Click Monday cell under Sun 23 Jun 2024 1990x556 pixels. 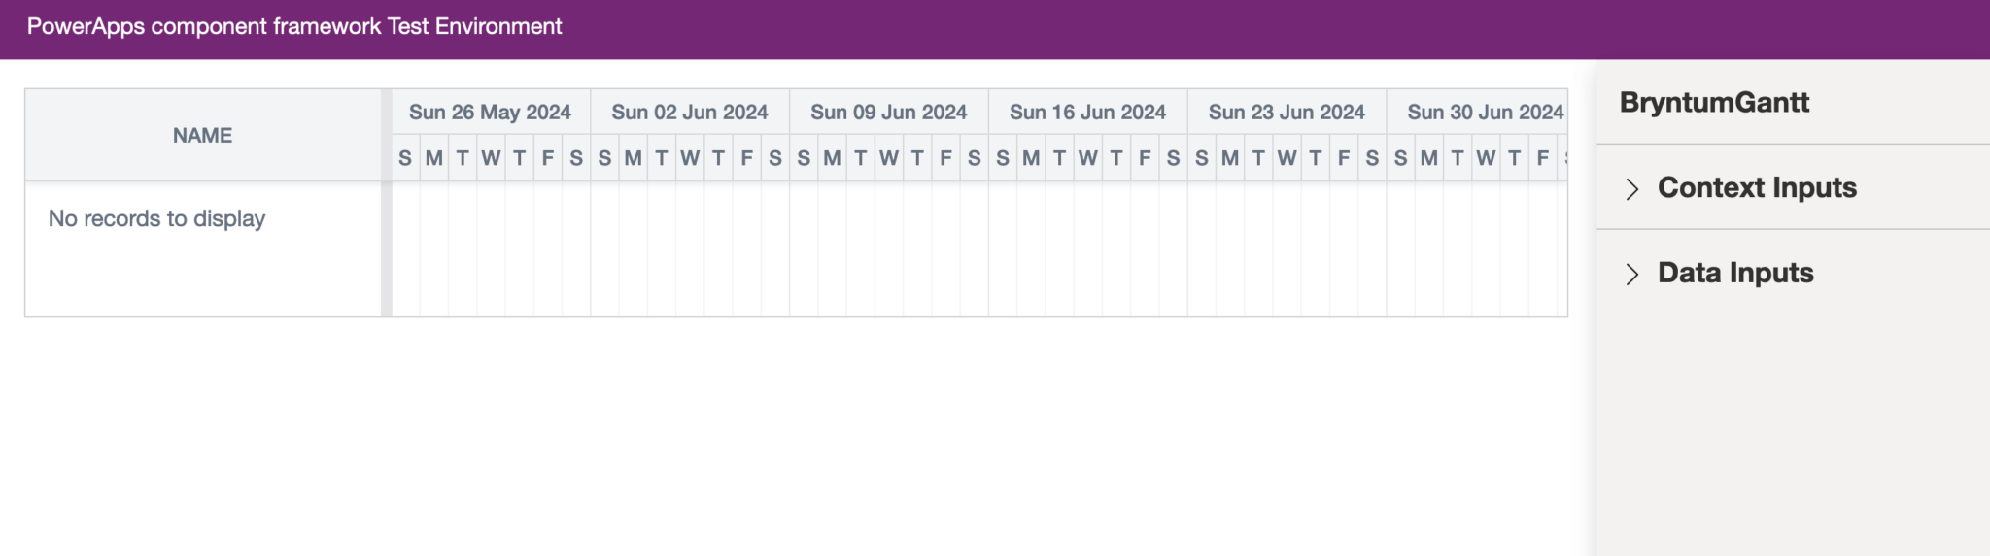click(1230, 158)
